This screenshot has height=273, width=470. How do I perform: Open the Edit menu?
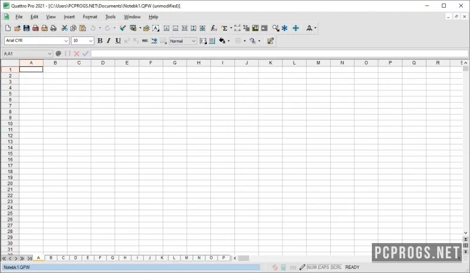[x=34, y=17]
